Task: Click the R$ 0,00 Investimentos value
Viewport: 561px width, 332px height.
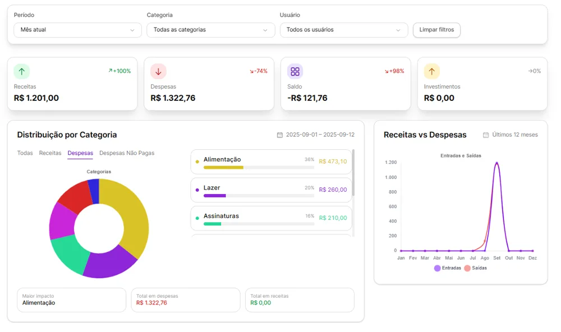Action: pos(439,98)
